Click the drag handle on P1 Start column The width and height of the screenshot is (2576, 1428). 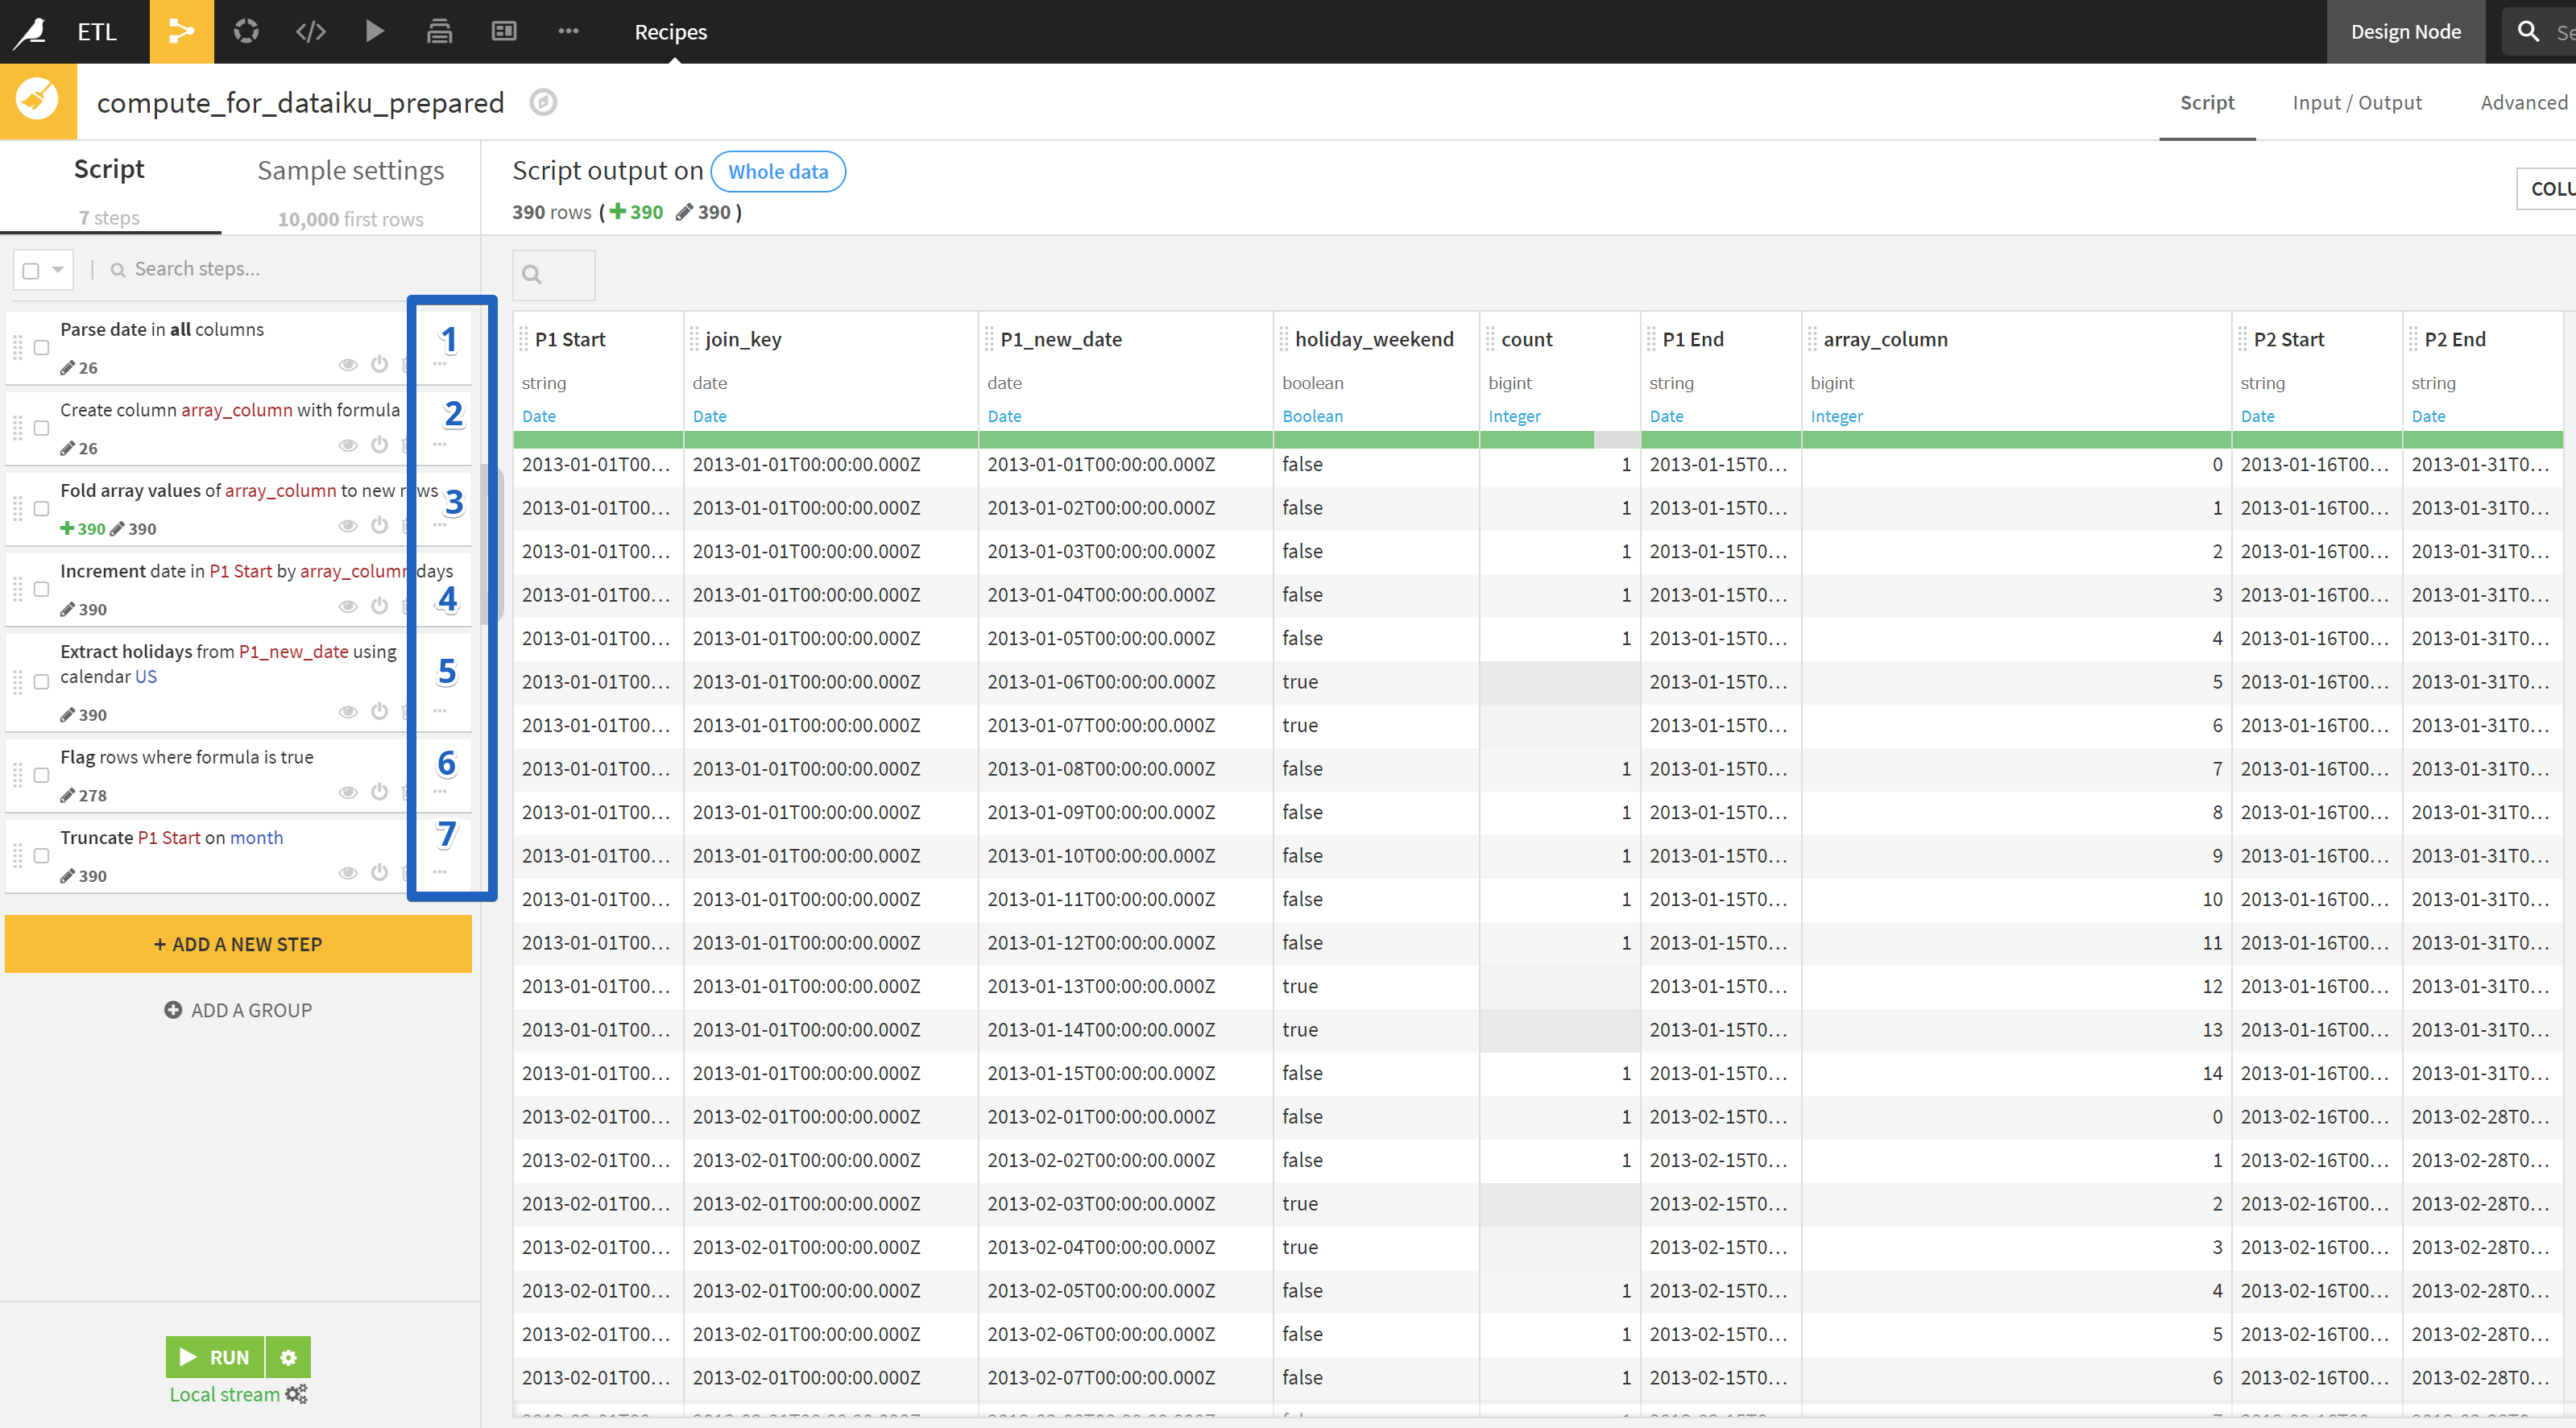tap(524, 339)
